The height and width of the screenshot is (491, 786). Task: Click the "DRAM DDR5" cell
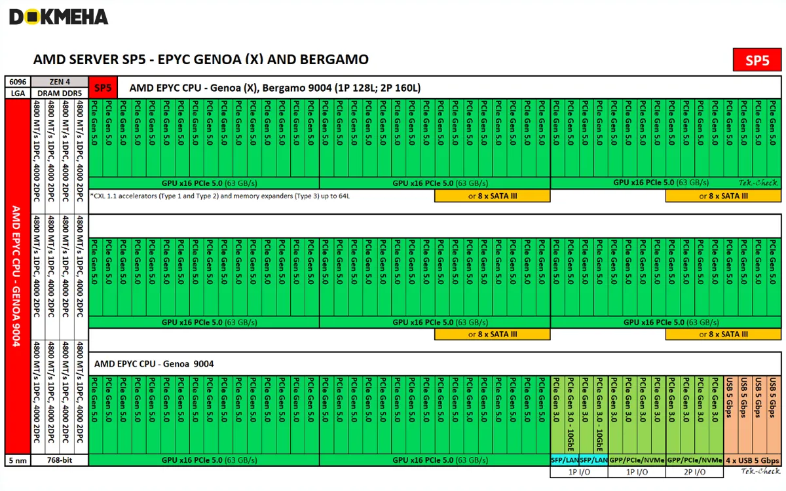(x=60, y=93)
